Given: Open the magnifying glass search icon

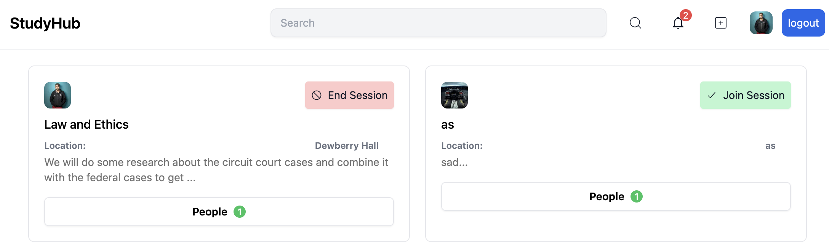Looking at the screenshot, I should click(635, 23).
